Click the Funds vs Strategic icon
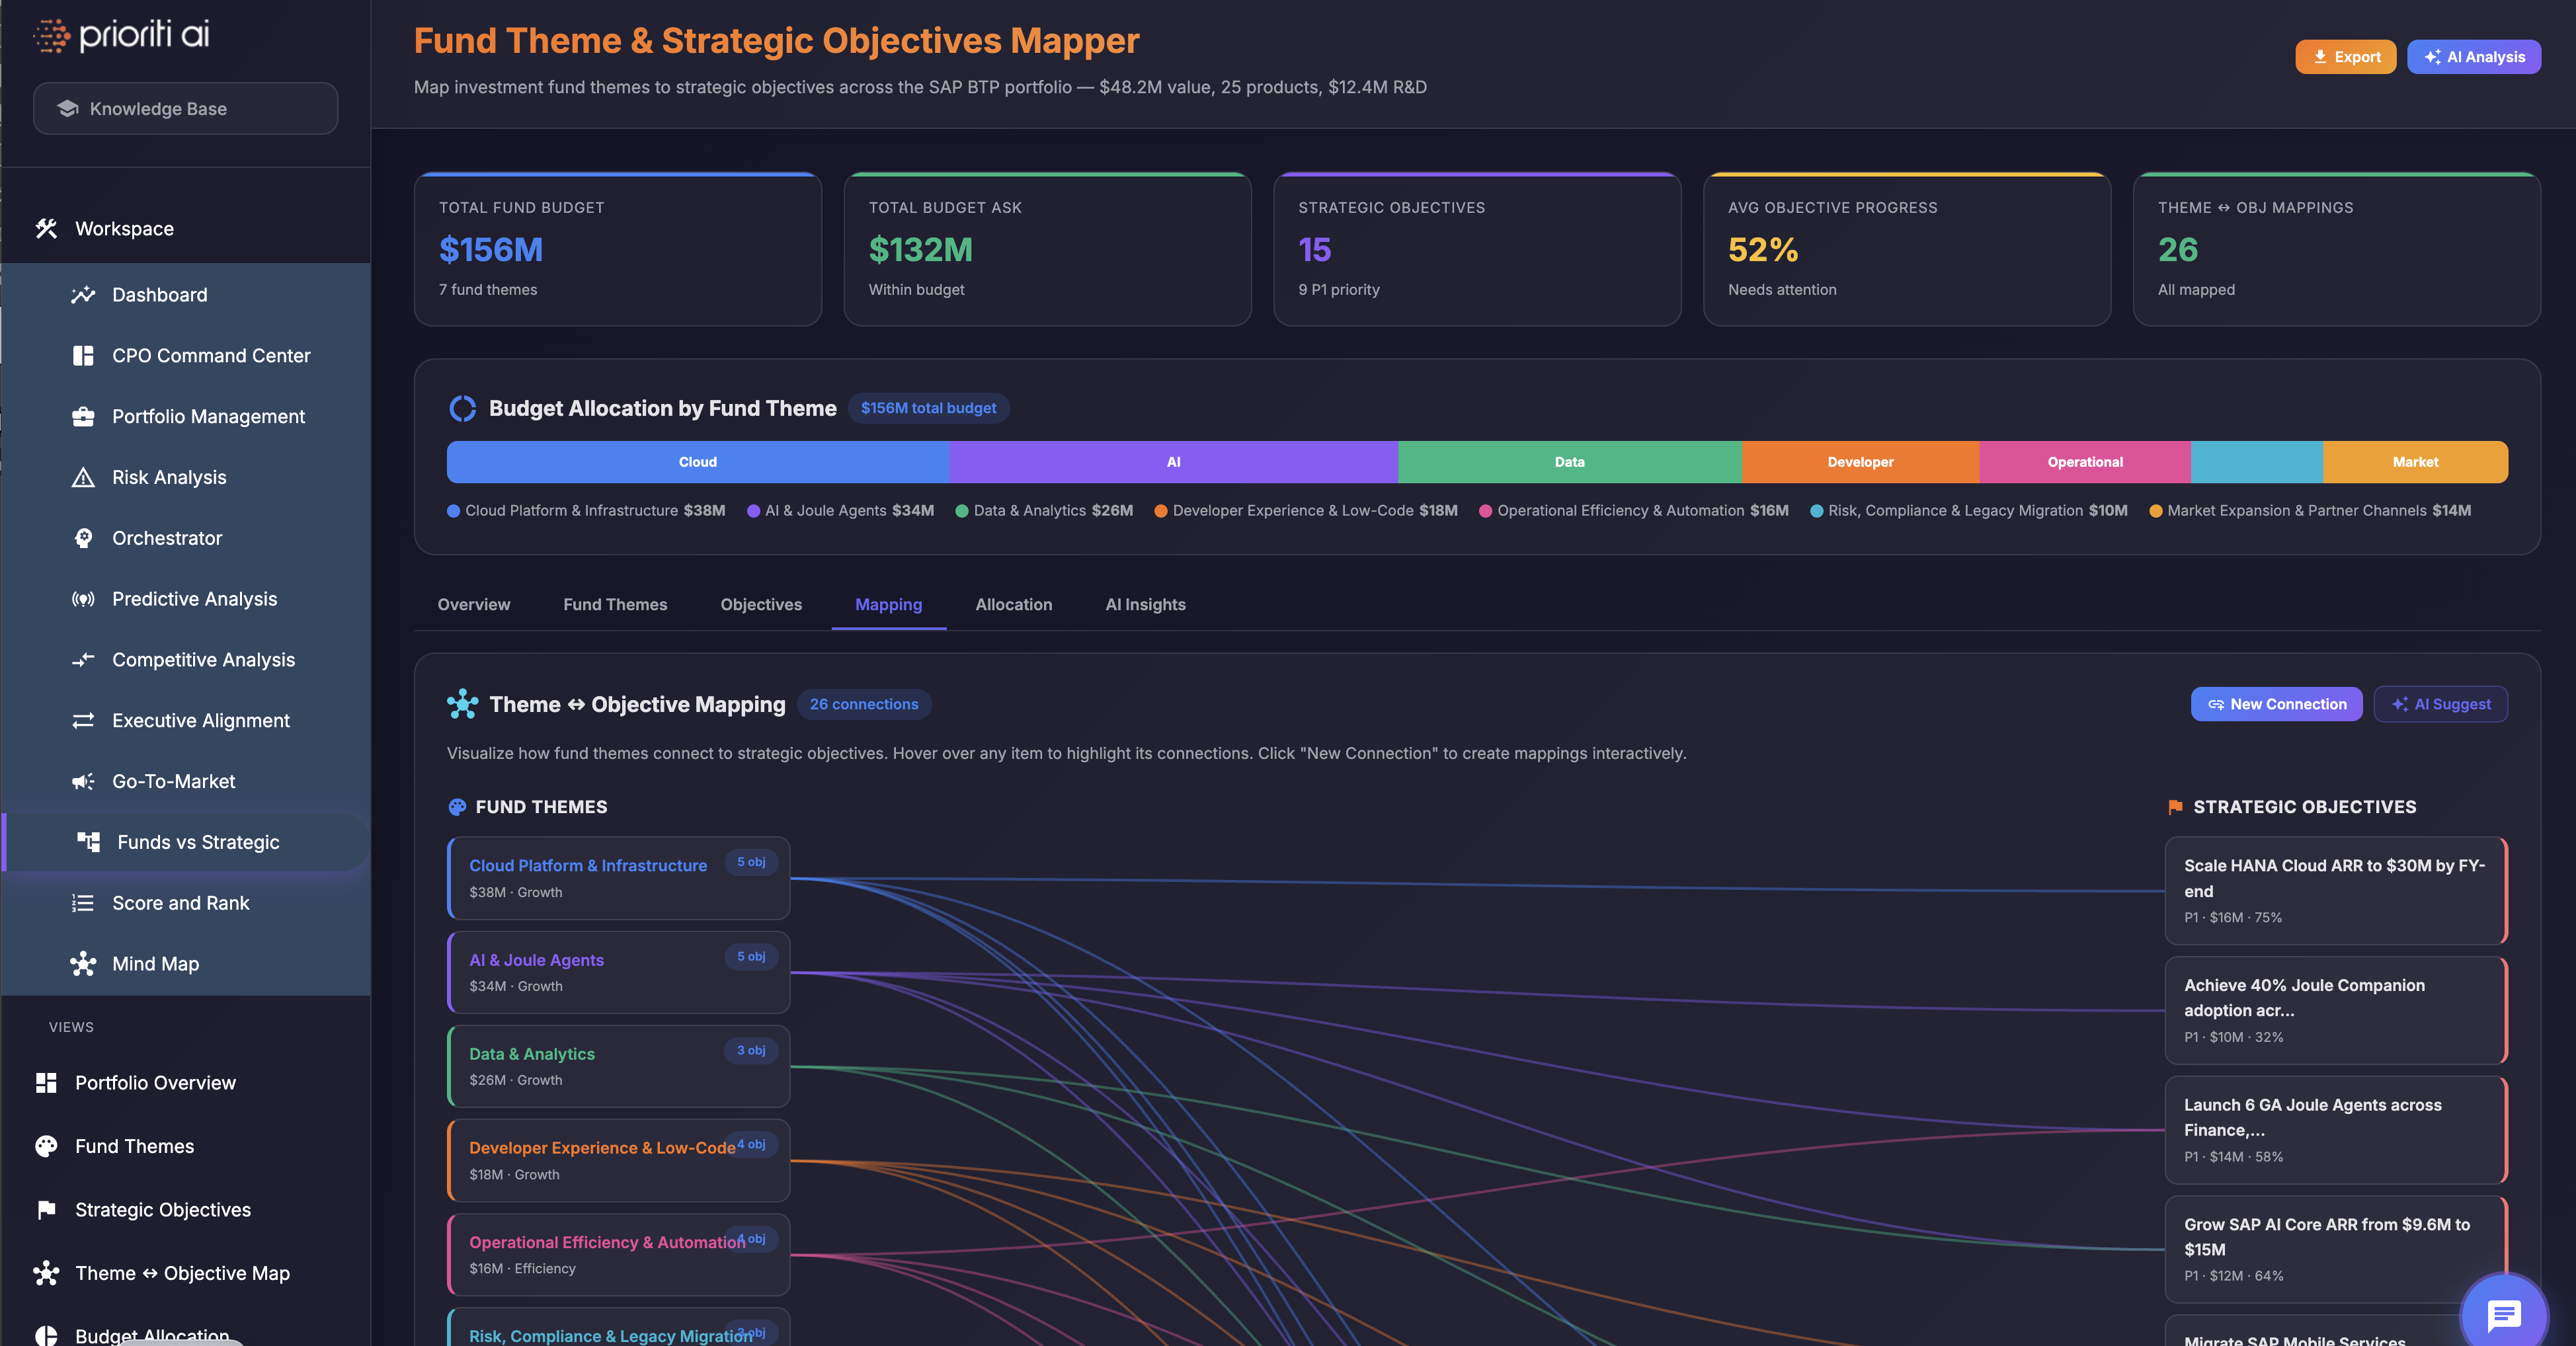 coord(88,842)
